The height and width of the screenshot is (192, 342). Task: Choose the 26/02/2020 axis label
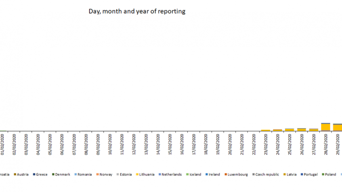(302, 145)
